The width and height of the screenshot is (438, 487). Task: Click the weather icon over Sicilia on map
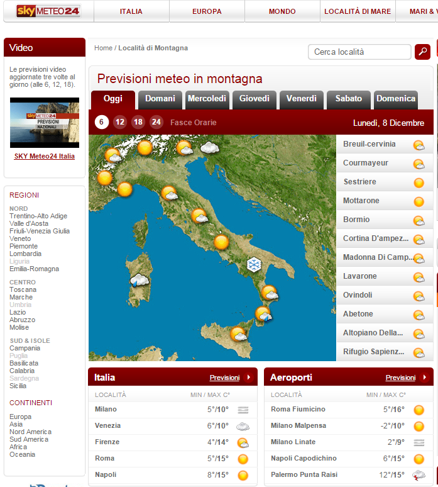[x=238, y=334]
